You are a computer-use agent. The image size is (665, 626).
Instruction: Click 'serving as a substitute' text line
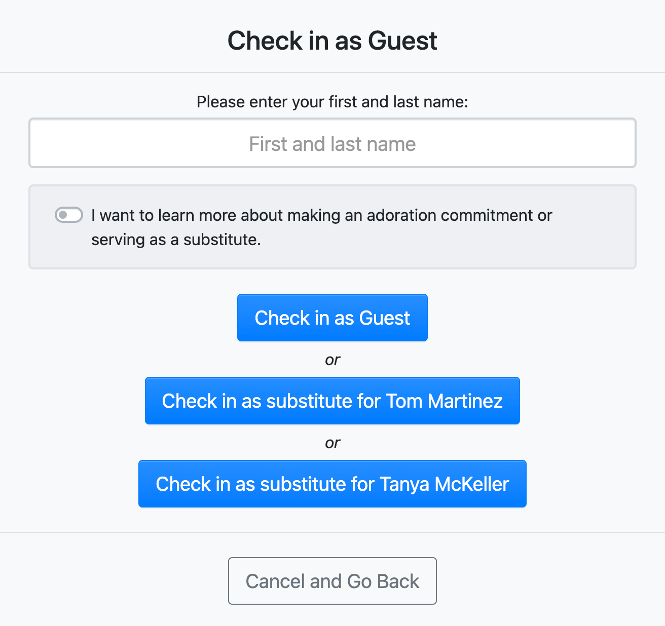[176, 240]
